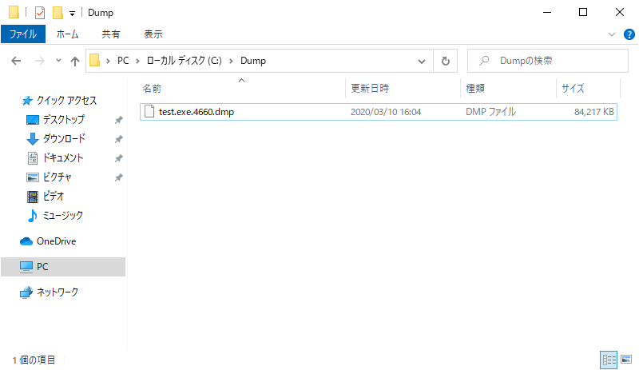
Task: Focus the Dumpの検索 search box
Action: (548, 61)
